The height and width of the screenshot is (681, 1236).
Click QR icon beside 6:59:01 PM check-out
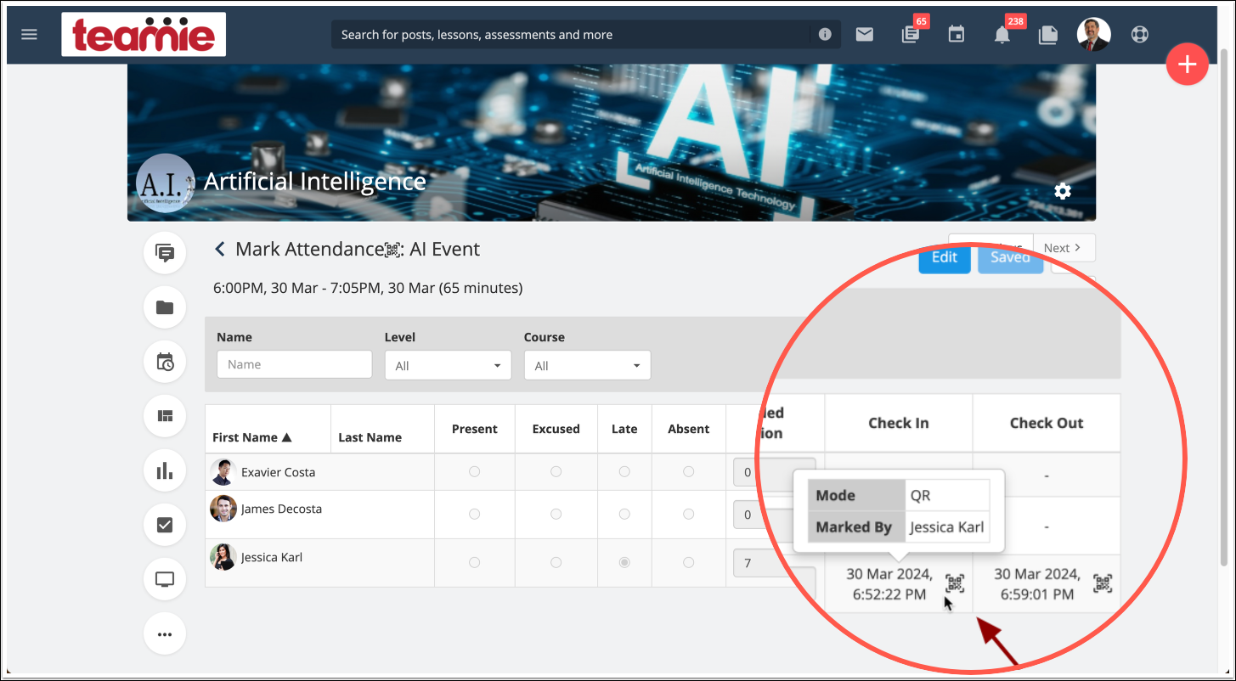1103,583
